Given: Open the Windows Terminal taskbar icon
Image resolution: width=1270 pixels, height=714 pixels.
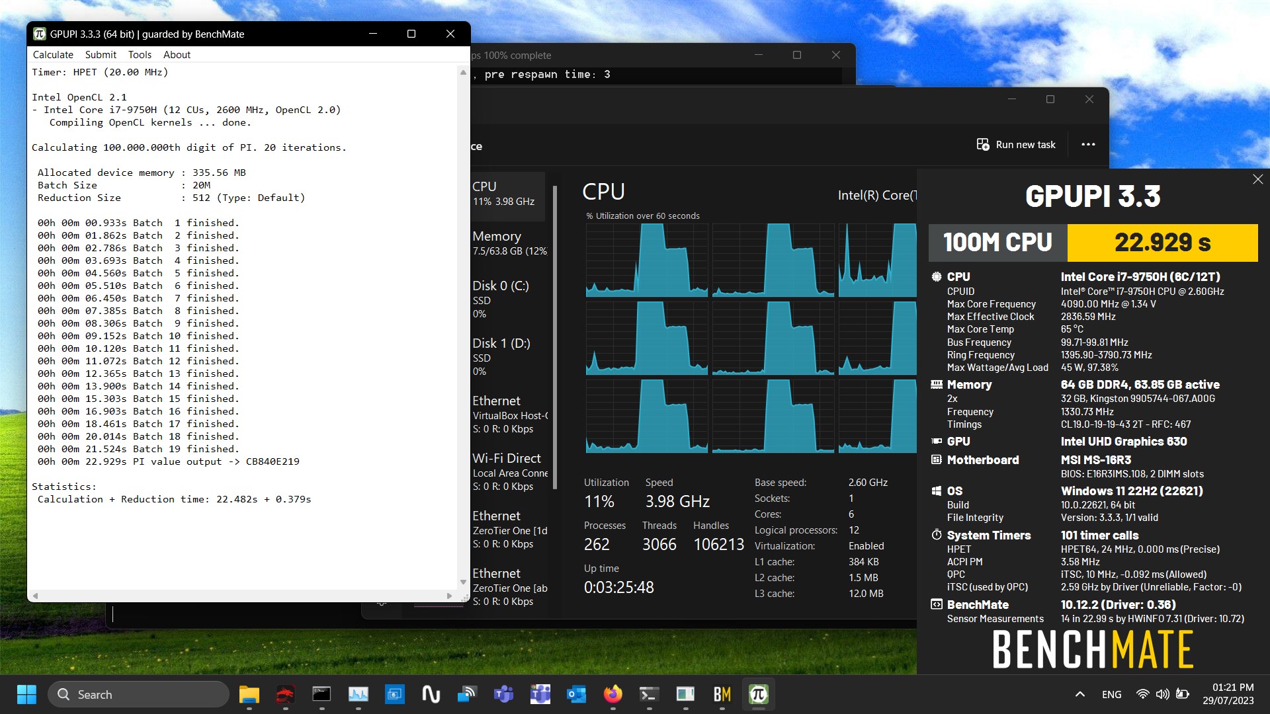Looking at the screenshot, I should [x=649, y=694].
